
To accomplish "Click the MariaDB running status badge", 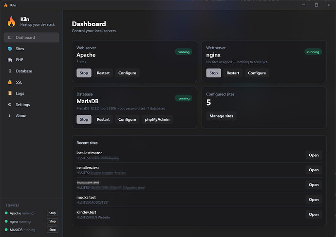I will click(184, 98).
